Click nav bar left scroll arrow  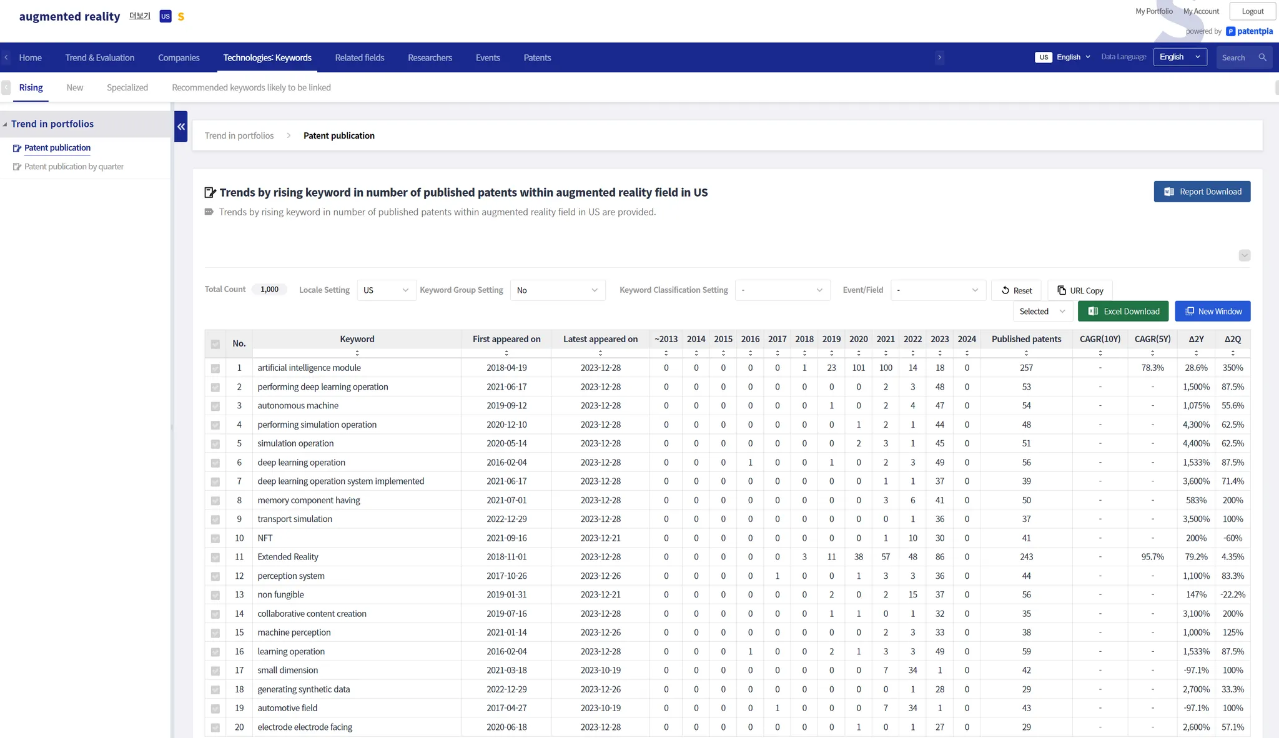[6, 57]
